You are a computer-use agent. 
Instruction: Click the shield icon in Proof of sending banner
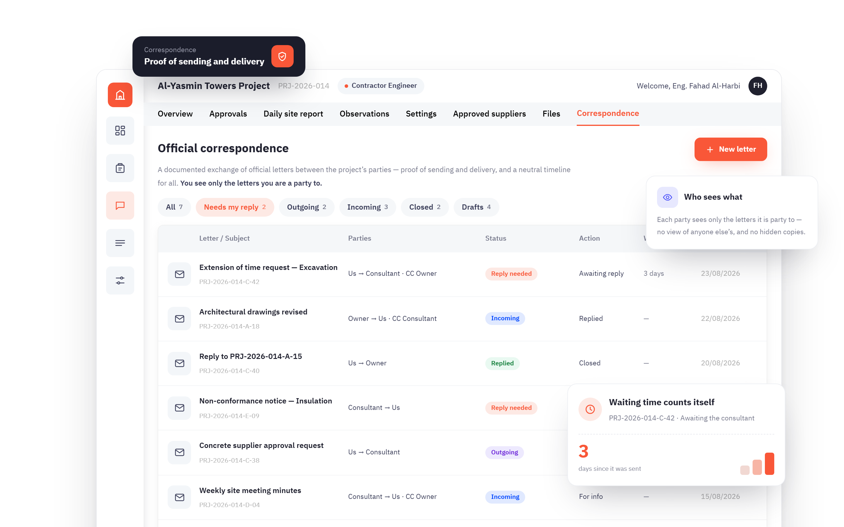click(282, 56)
